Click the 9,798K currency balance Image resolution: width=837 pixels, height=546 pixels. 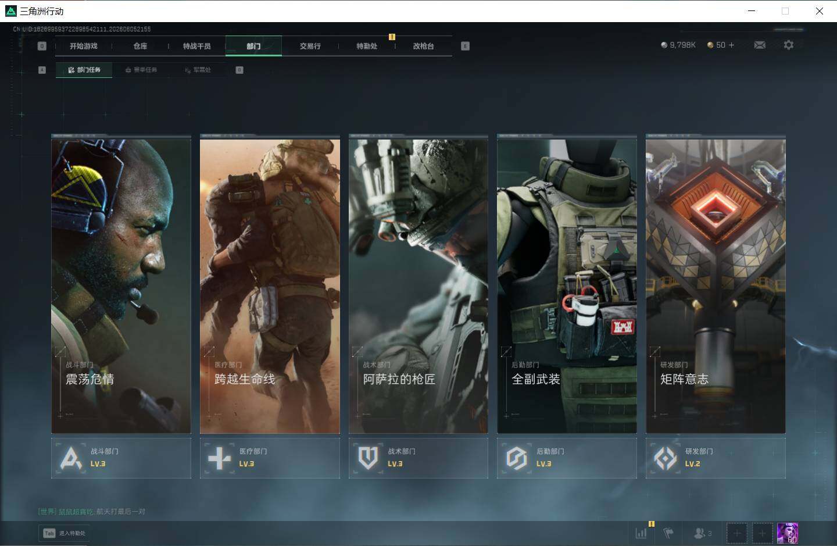click(x=678, y=45)
